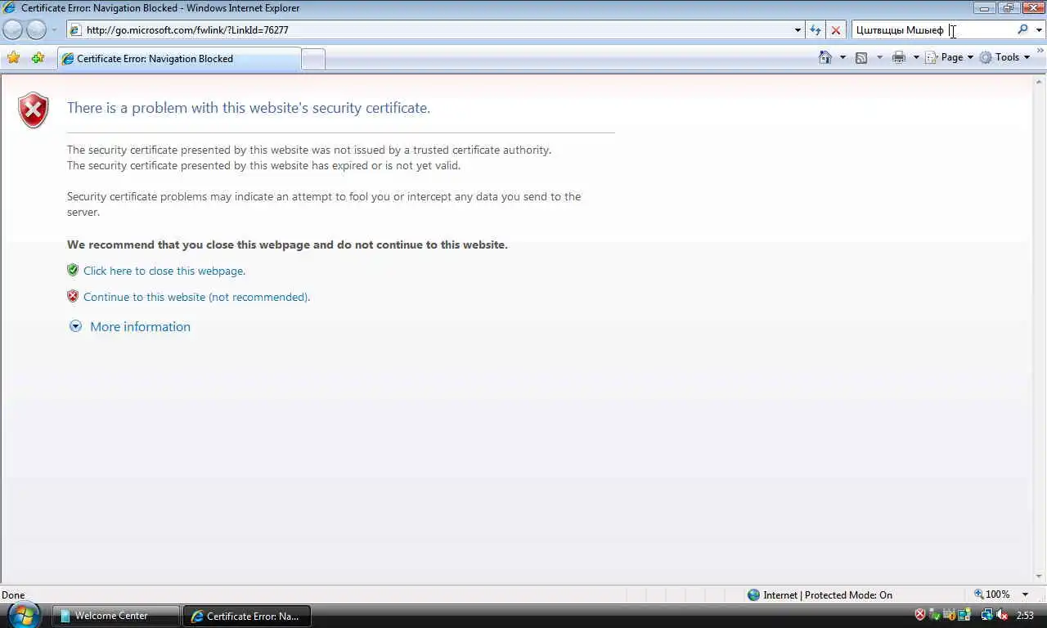This screenshot has height=628, width=1047.
Task: Expand the Home button dropdown arrow
Action: (x=843, y=57)
